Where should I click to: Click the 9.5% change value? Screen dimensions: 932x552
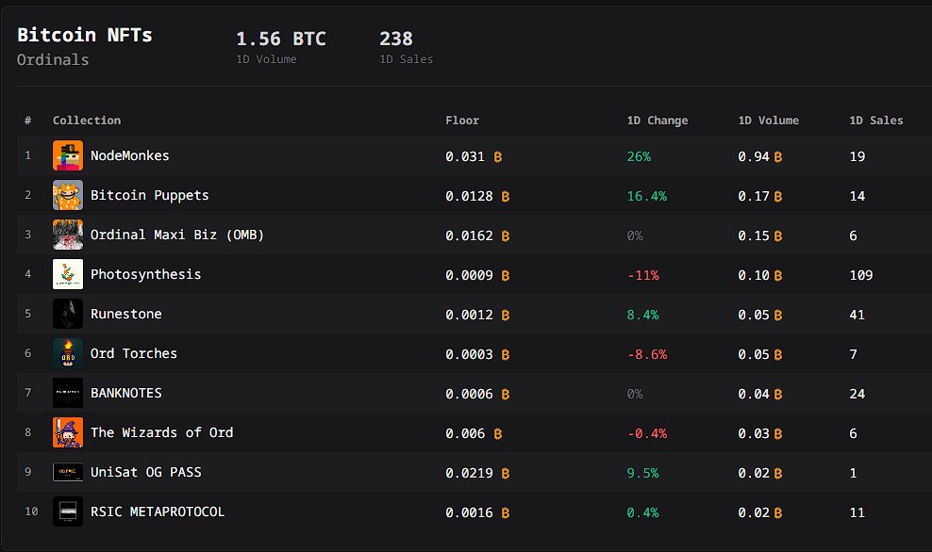coord(642,473)
